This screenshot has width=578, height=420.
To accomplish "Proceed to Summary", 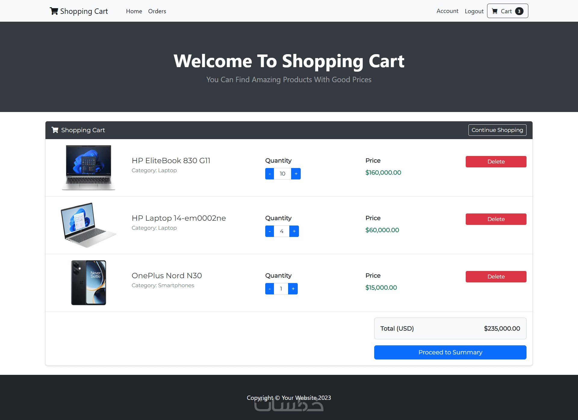I will pyautogui.click(x=450, y=352).
